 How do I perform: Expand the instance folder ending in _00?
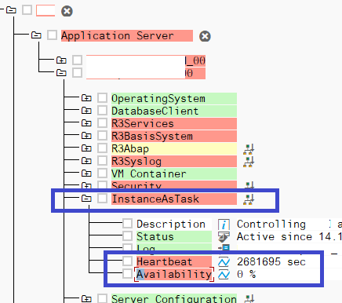coord(61,60)
